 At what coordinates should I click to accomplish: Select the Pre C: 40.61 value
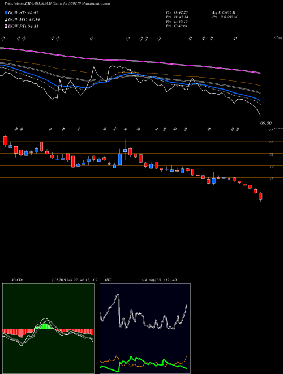tap(177, 26)
